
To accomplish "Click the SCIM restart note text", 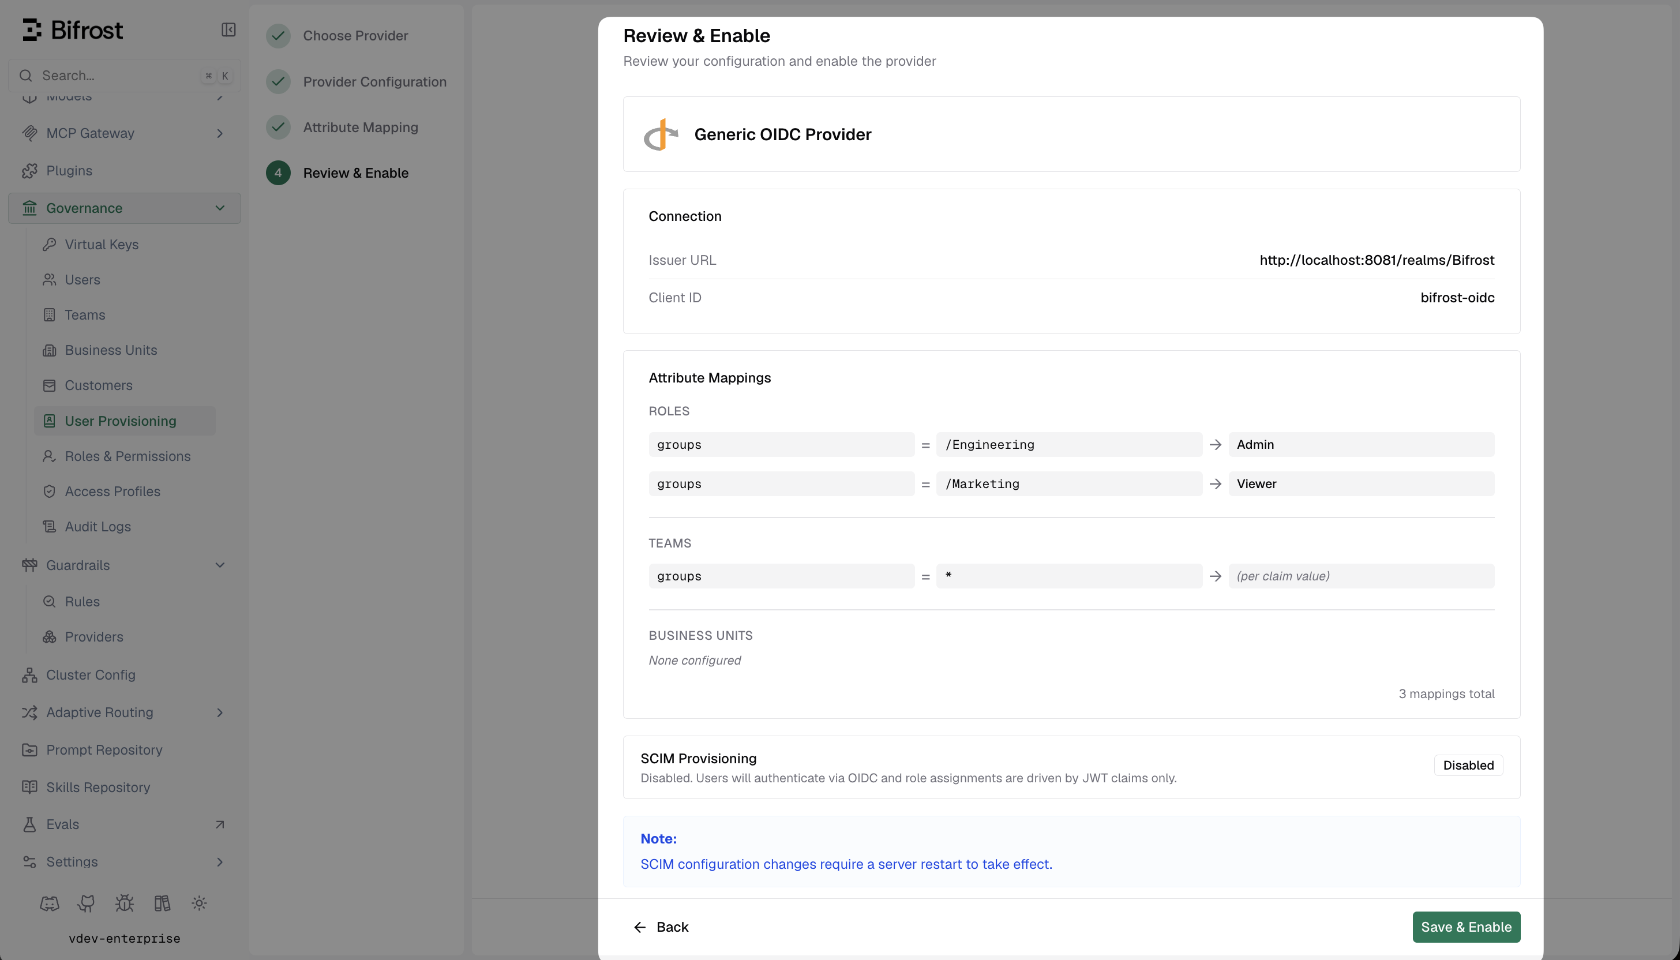I will tap(846, 864).
